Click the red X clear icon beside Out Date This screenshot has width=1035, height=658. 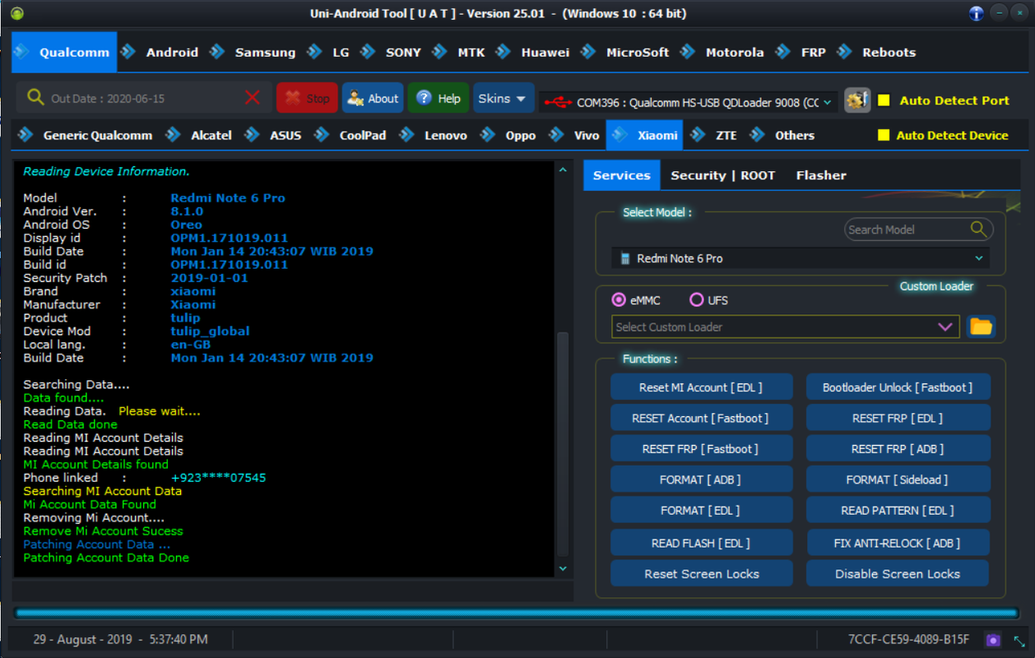253,98
